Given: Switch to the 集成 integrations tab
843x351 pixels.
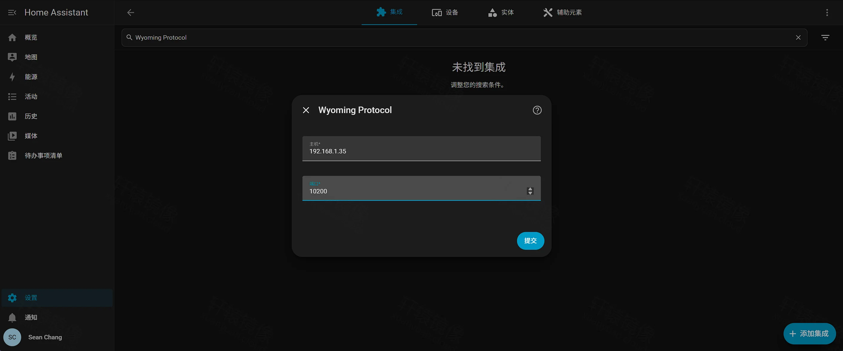Looking at the screenshot, I should (x=389, y=13).
